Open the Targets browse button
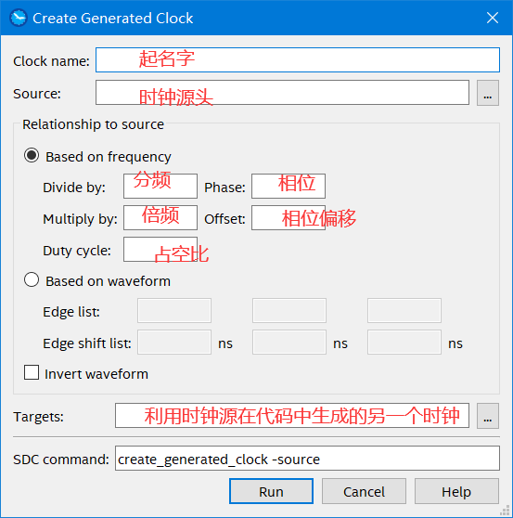Screen dimensions: 513x518 (488, 416)
